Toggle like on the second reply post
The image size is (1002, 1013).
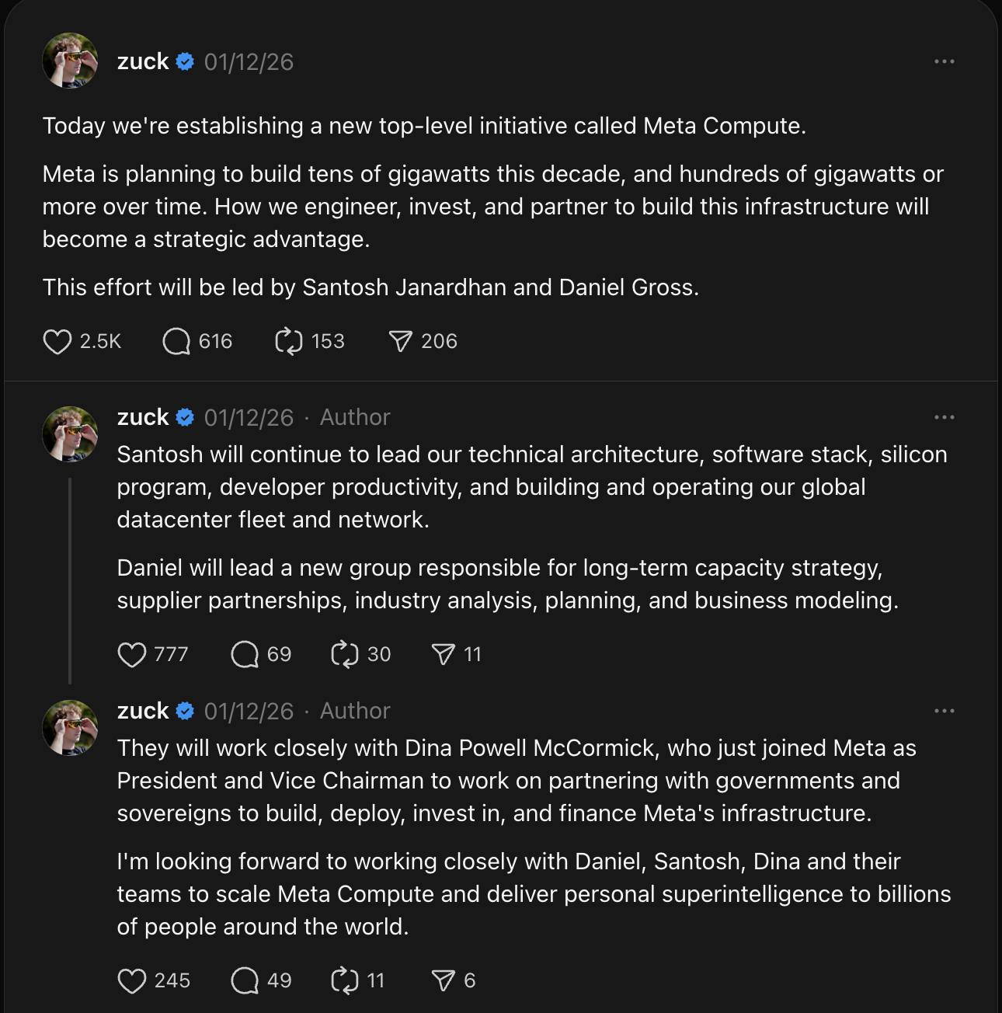[133, 980]
